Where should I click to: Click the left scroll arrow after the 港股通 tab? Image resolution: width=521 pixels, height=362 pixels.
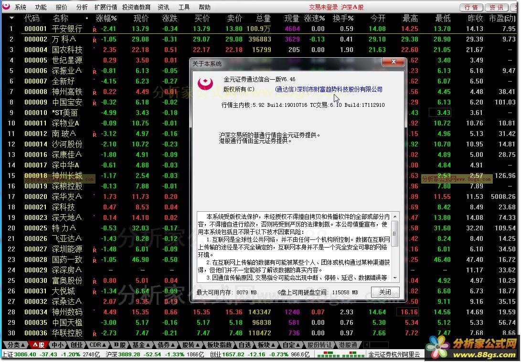[367, 345]
